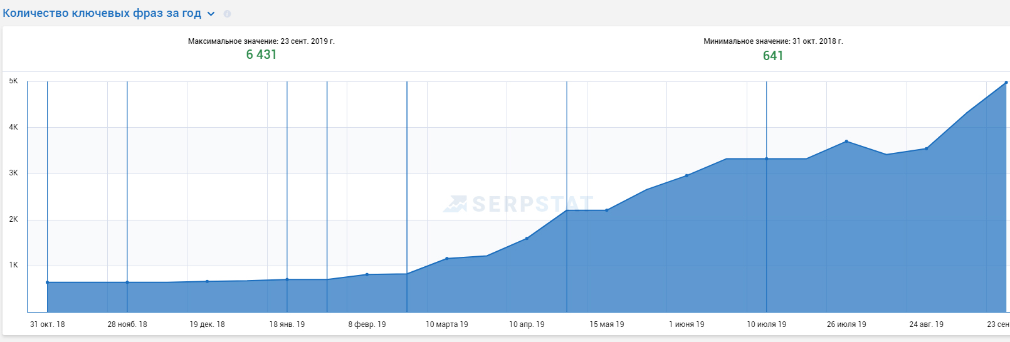Select the data point above 15 мая 19
The image size is (1010, 342).
(x=607, y=210)
